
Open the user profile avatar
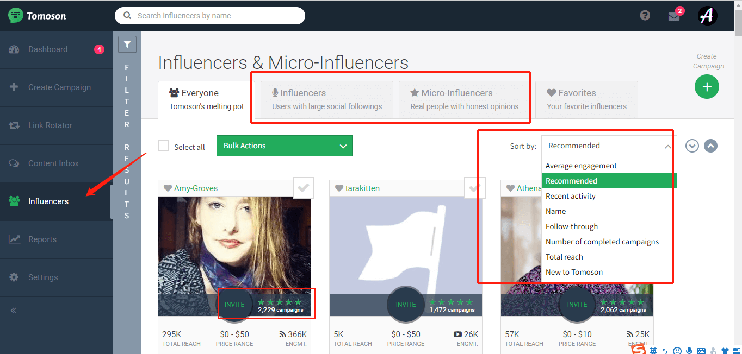(x=707, y=16)
